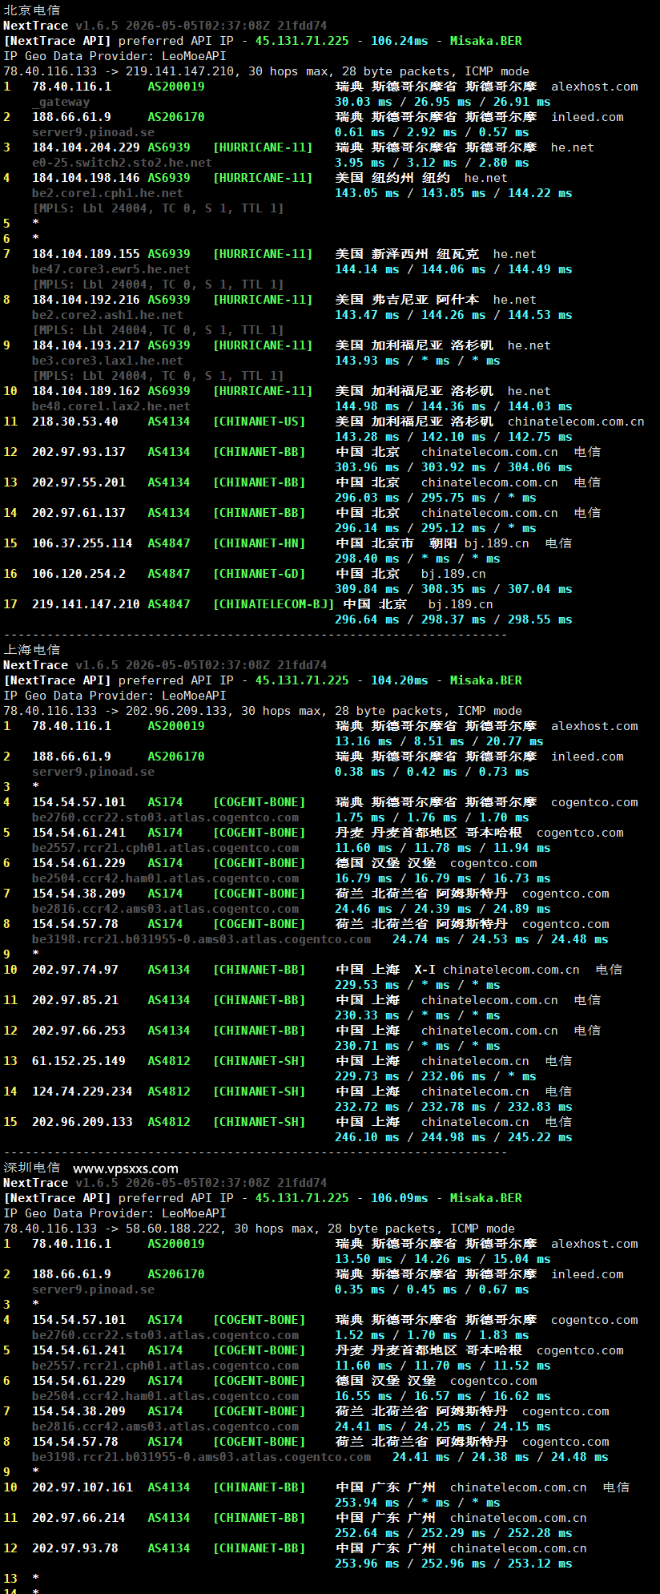The height and width of the screenshot is (1594, 660).
Task: Click hop IP 106.37.255.114
Action: click(x=82, y=543)
